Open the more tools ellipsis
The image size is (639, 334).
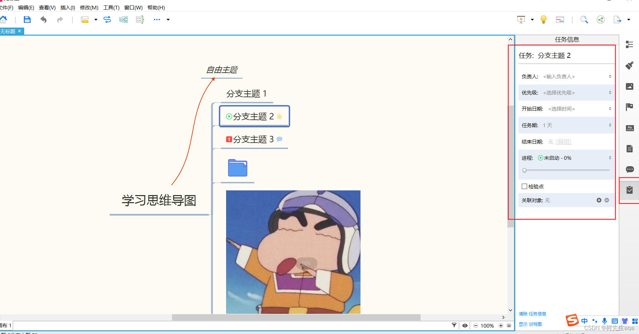(x=157, y=20)
